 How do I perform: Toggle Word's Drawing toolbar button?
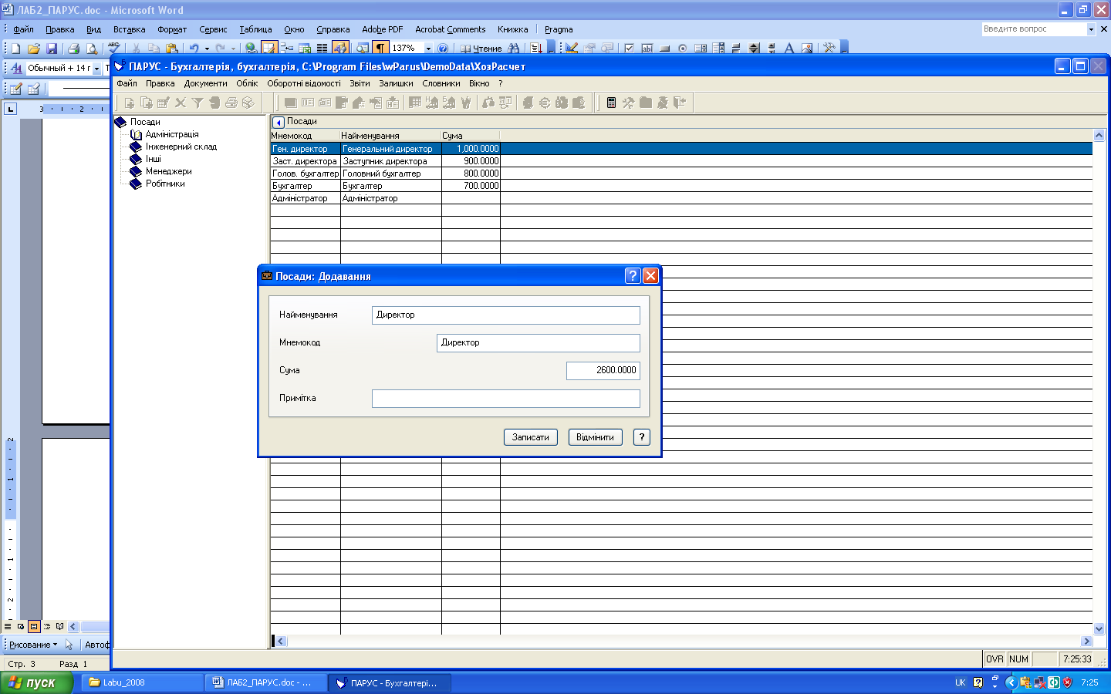340,48
